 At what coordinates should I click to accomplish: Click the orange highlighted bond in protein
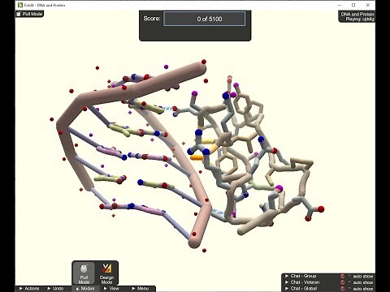pyautogui.click(x=197, y=157)
